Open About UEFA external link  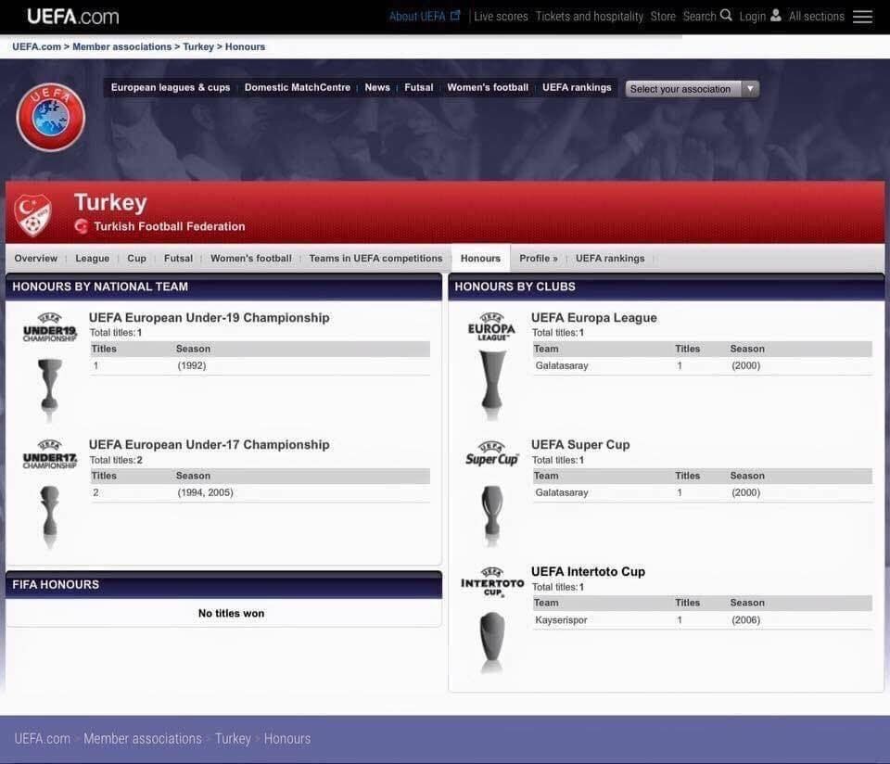[x=424, y=17]
